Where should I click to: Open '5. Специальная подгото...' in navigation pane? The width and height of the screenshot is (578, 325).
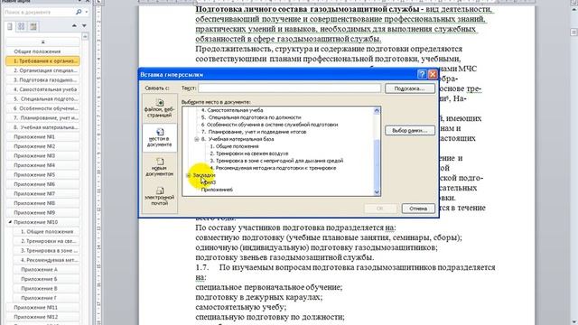42,98
